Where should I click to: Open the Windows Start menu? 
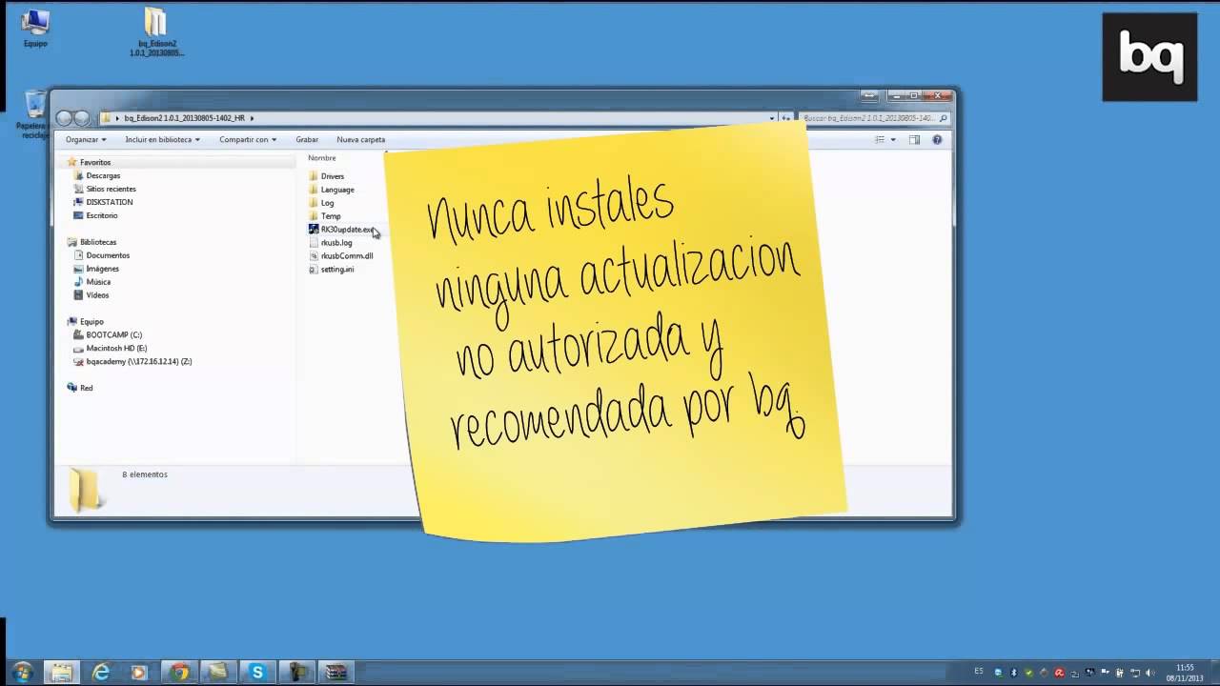point(22,672)
